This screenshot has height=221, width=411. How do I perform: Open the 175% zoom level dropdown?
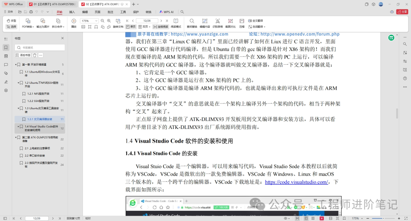point(89,21)
